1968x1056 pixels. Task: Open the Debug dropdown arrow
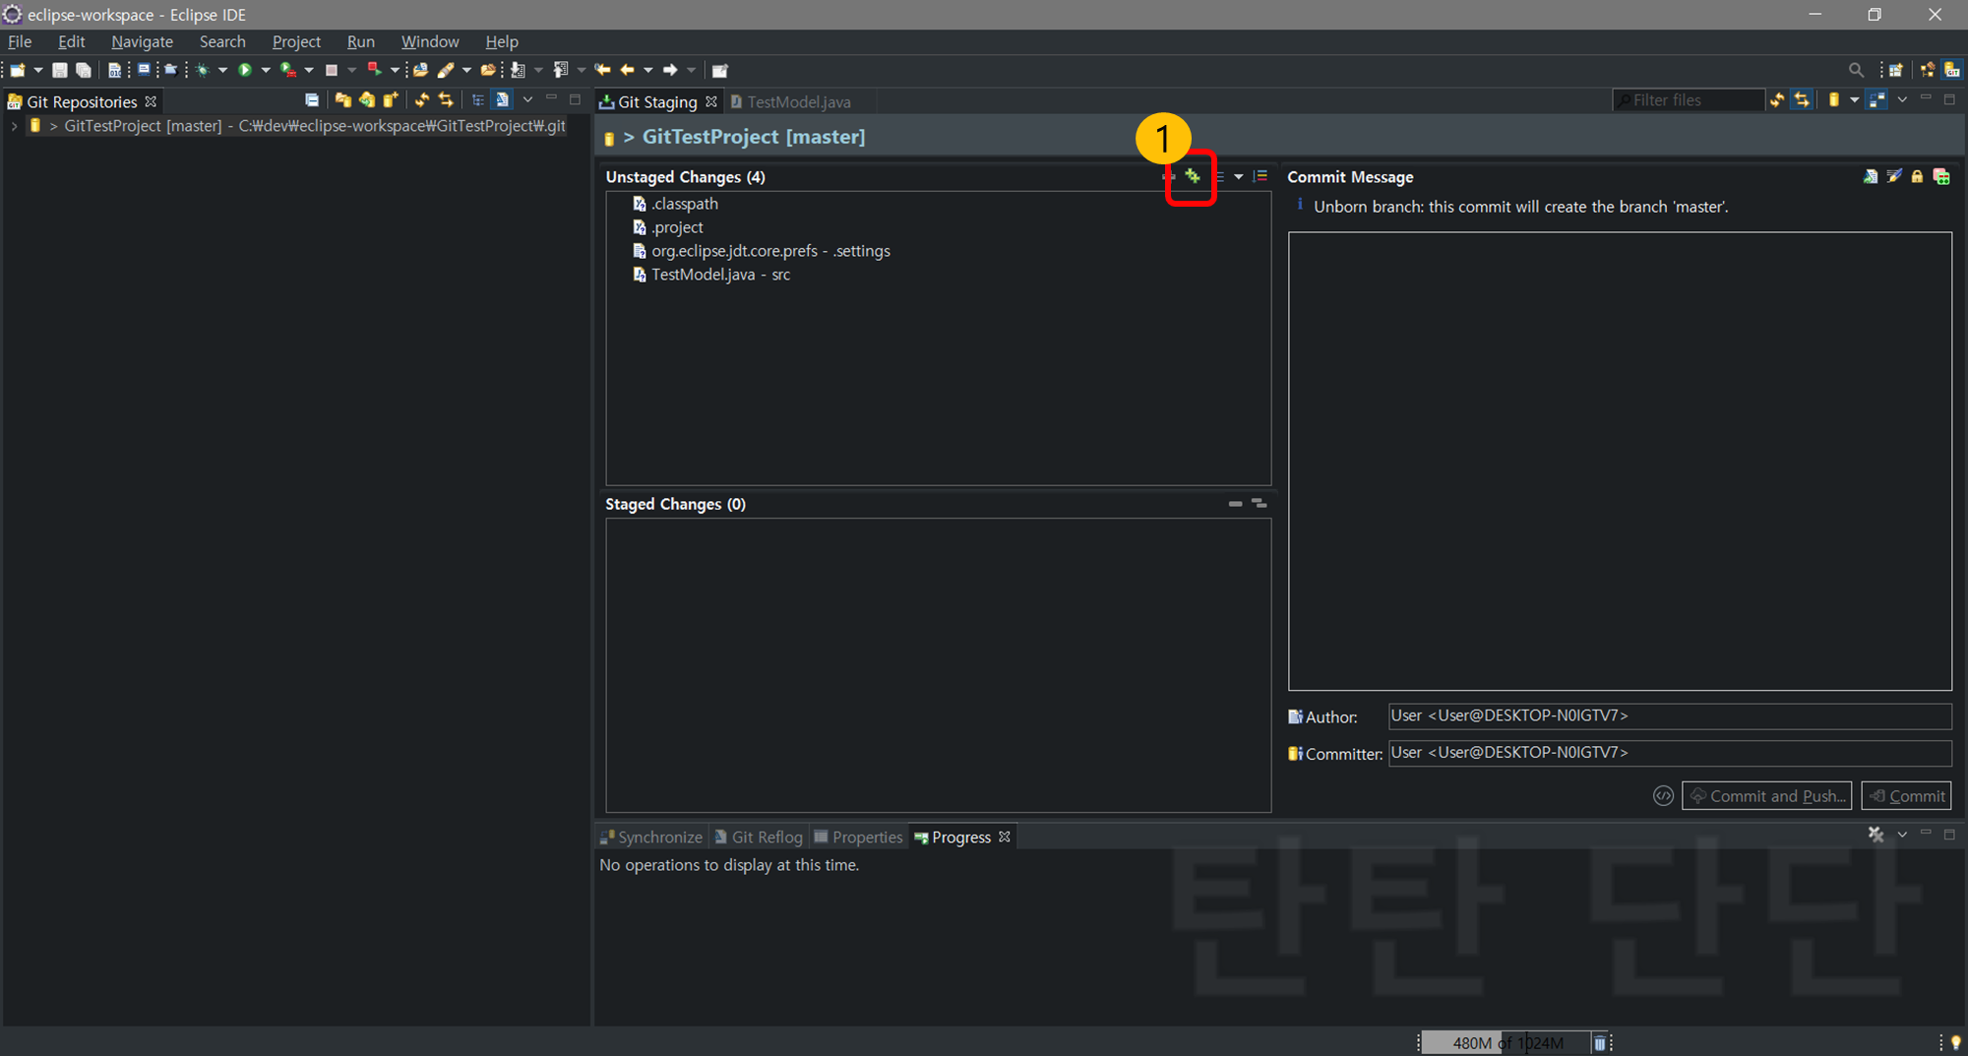222,70
